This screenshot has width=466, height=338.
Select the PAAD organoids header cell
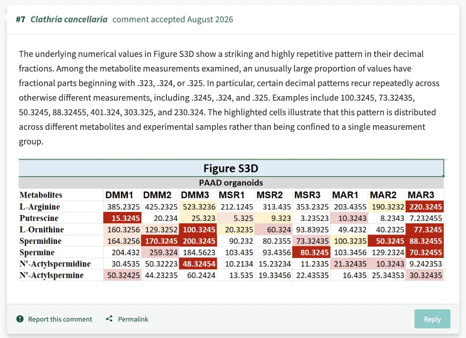[x=231, y=183]
